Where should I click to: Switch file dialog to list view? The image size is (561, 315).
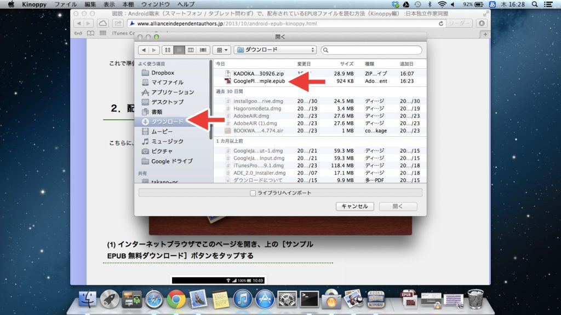click(x=179, y=50)
